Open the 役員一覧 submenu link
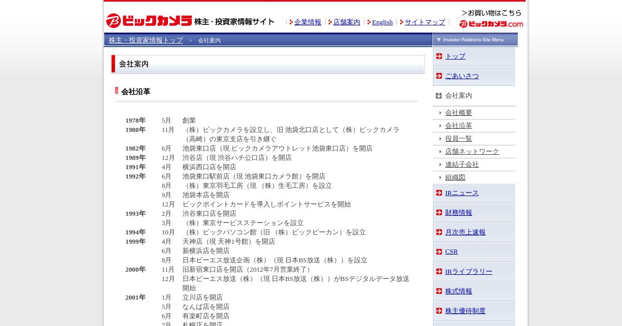622x326 pixels. (x=459, y=139)
